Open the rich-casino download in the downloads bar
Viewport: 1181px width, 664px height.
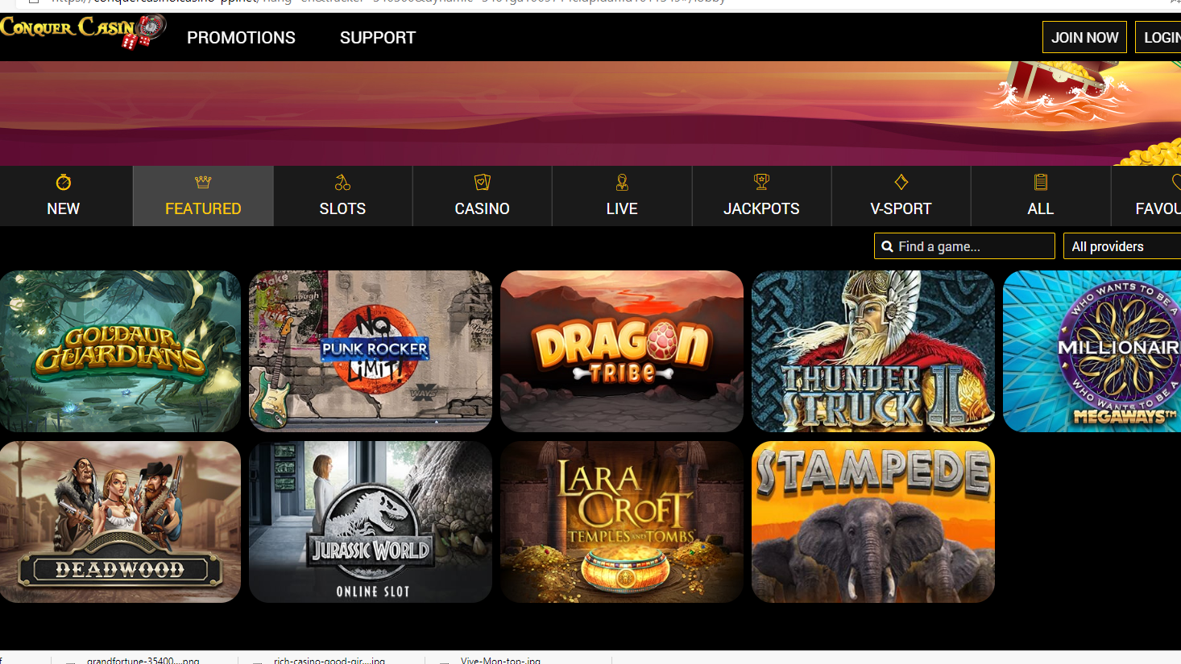click(329, 660)
